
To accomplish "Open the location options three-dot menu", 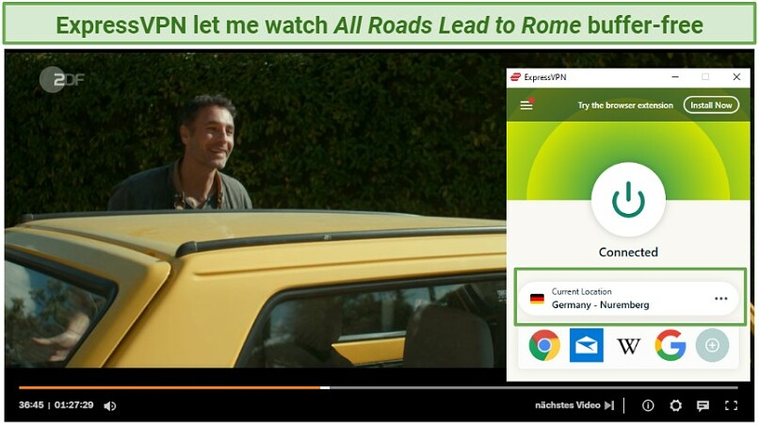I will click(720, 299).
